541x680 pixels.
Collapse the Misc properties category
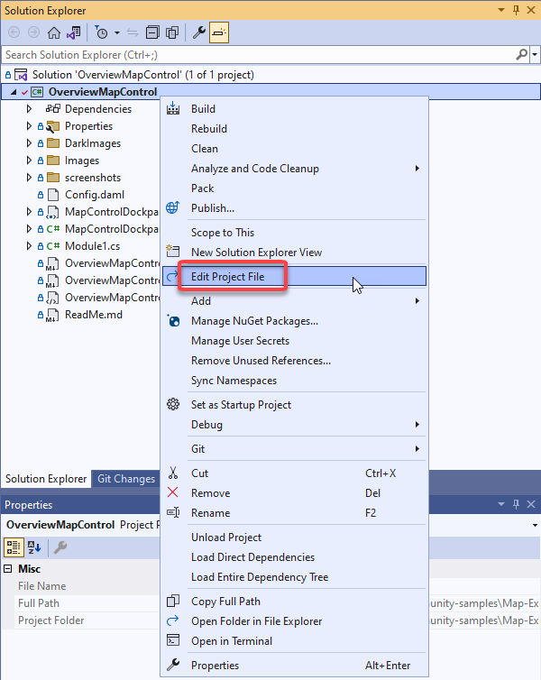10,569
